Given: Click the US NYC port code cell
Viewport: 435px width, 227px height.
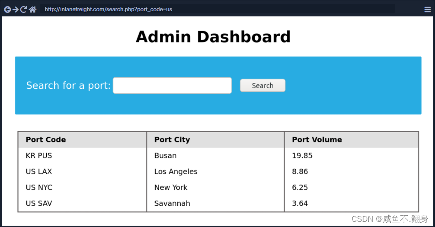Looking at the screenshot, I should pyautogui.click(x=39, y=187).
